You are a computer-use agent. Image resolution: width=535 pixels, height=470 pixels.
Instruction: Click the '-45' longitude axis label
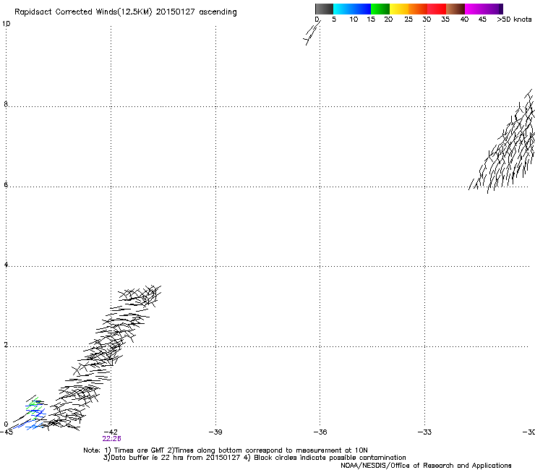[7, 432]
